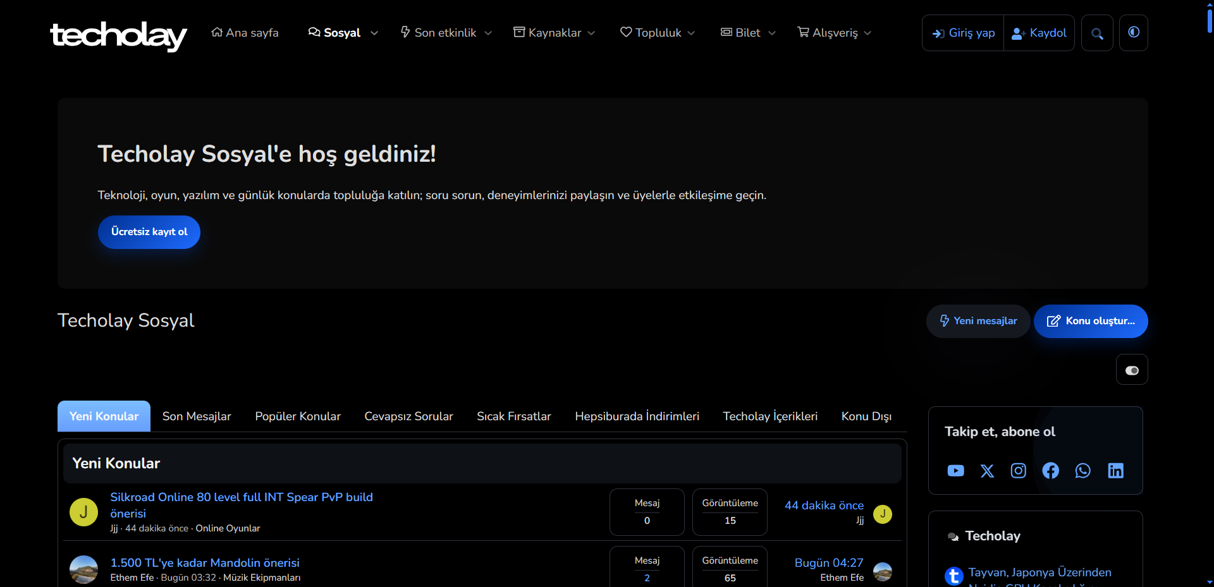
Task: Switch to Konu Dışı tab
Action: pos(866,416)
